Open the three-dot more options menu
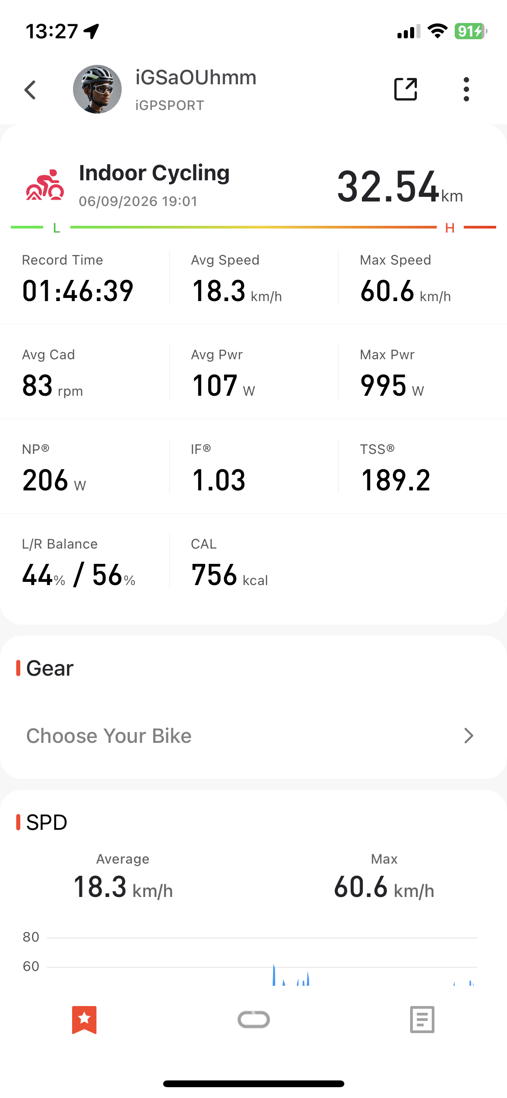 [466, 89]
